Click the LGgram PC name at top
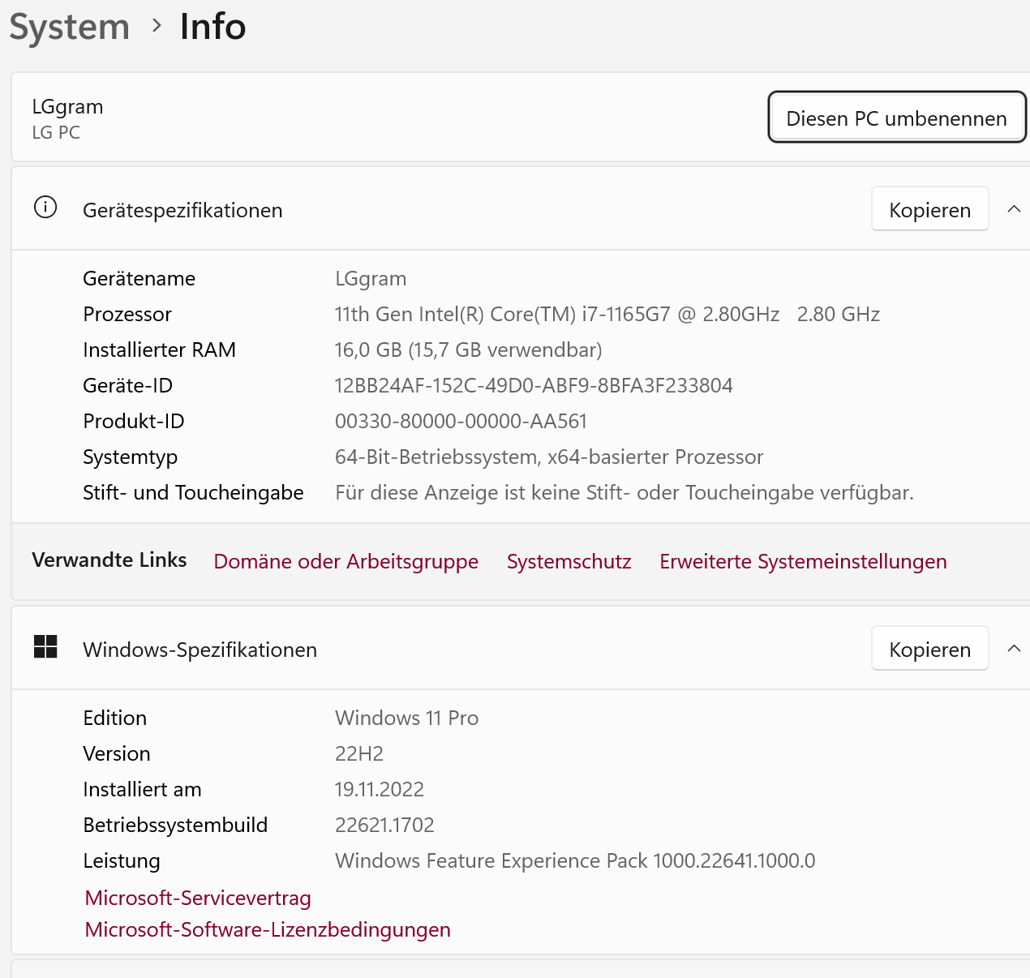The image size is (1030, 978). 67,107
